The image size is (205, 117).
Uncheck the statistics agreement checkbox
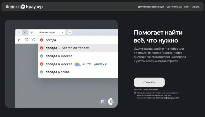point(135,93)
